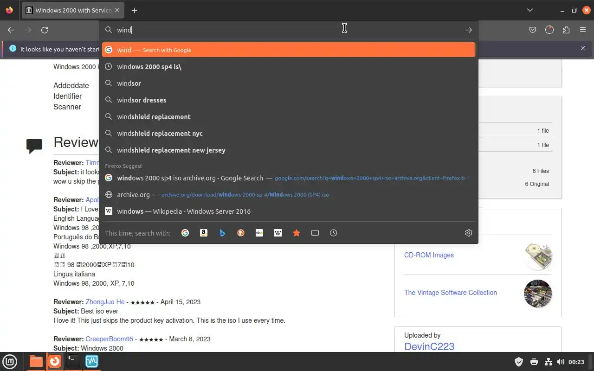Open a new tab with plus button
The width and height of the screenshot is (594, 371).
point(134,10)
